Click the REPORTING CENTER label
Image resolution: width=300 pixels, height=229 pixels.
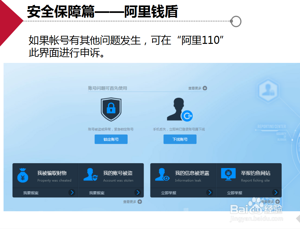(272, 126)
